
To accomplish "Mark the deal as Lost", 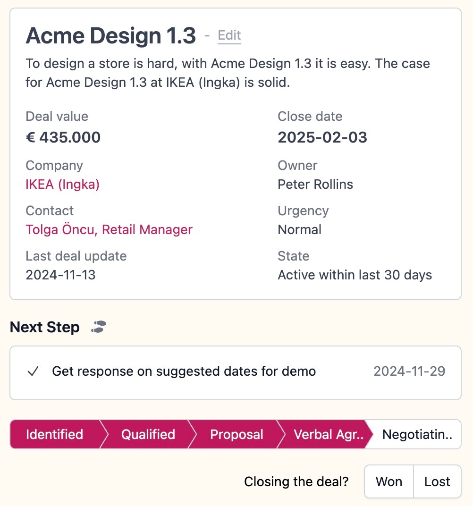I will [x=437, y=481].
